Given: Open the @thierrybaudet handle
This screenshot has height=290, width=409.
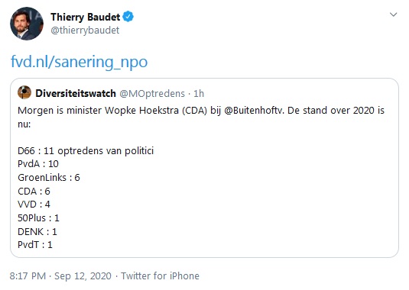Looking at the screenshot, I should 85,31.
